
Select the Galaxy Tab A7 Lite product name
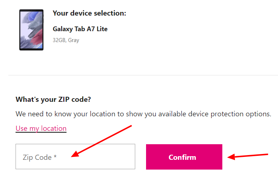click(x=80, y=29)
